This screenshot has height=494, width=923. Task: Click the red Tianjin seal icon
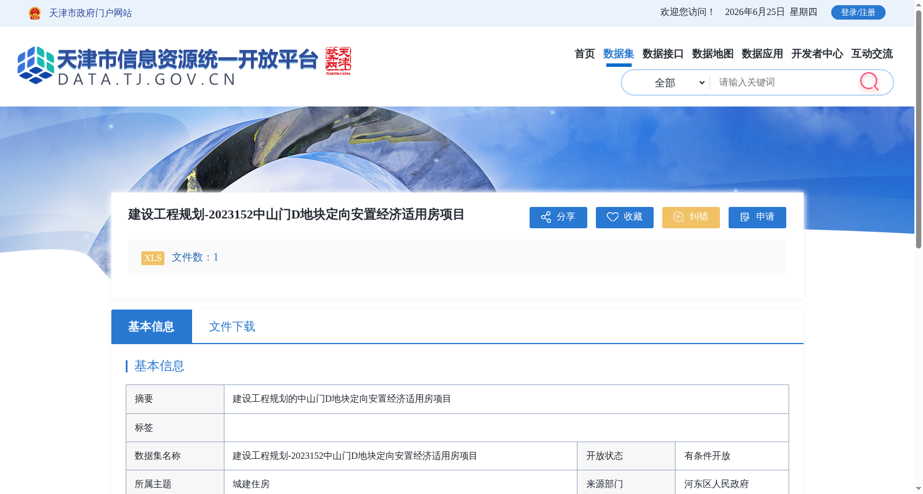pyautogui.click(x=338, y=61)
